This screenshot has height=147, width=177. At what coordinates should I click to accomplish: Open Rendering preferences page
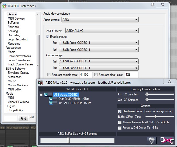(14, 44)
